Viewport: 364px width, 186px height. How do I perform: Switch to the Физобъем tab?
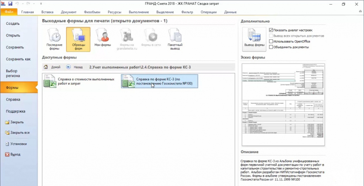point(92,12)
